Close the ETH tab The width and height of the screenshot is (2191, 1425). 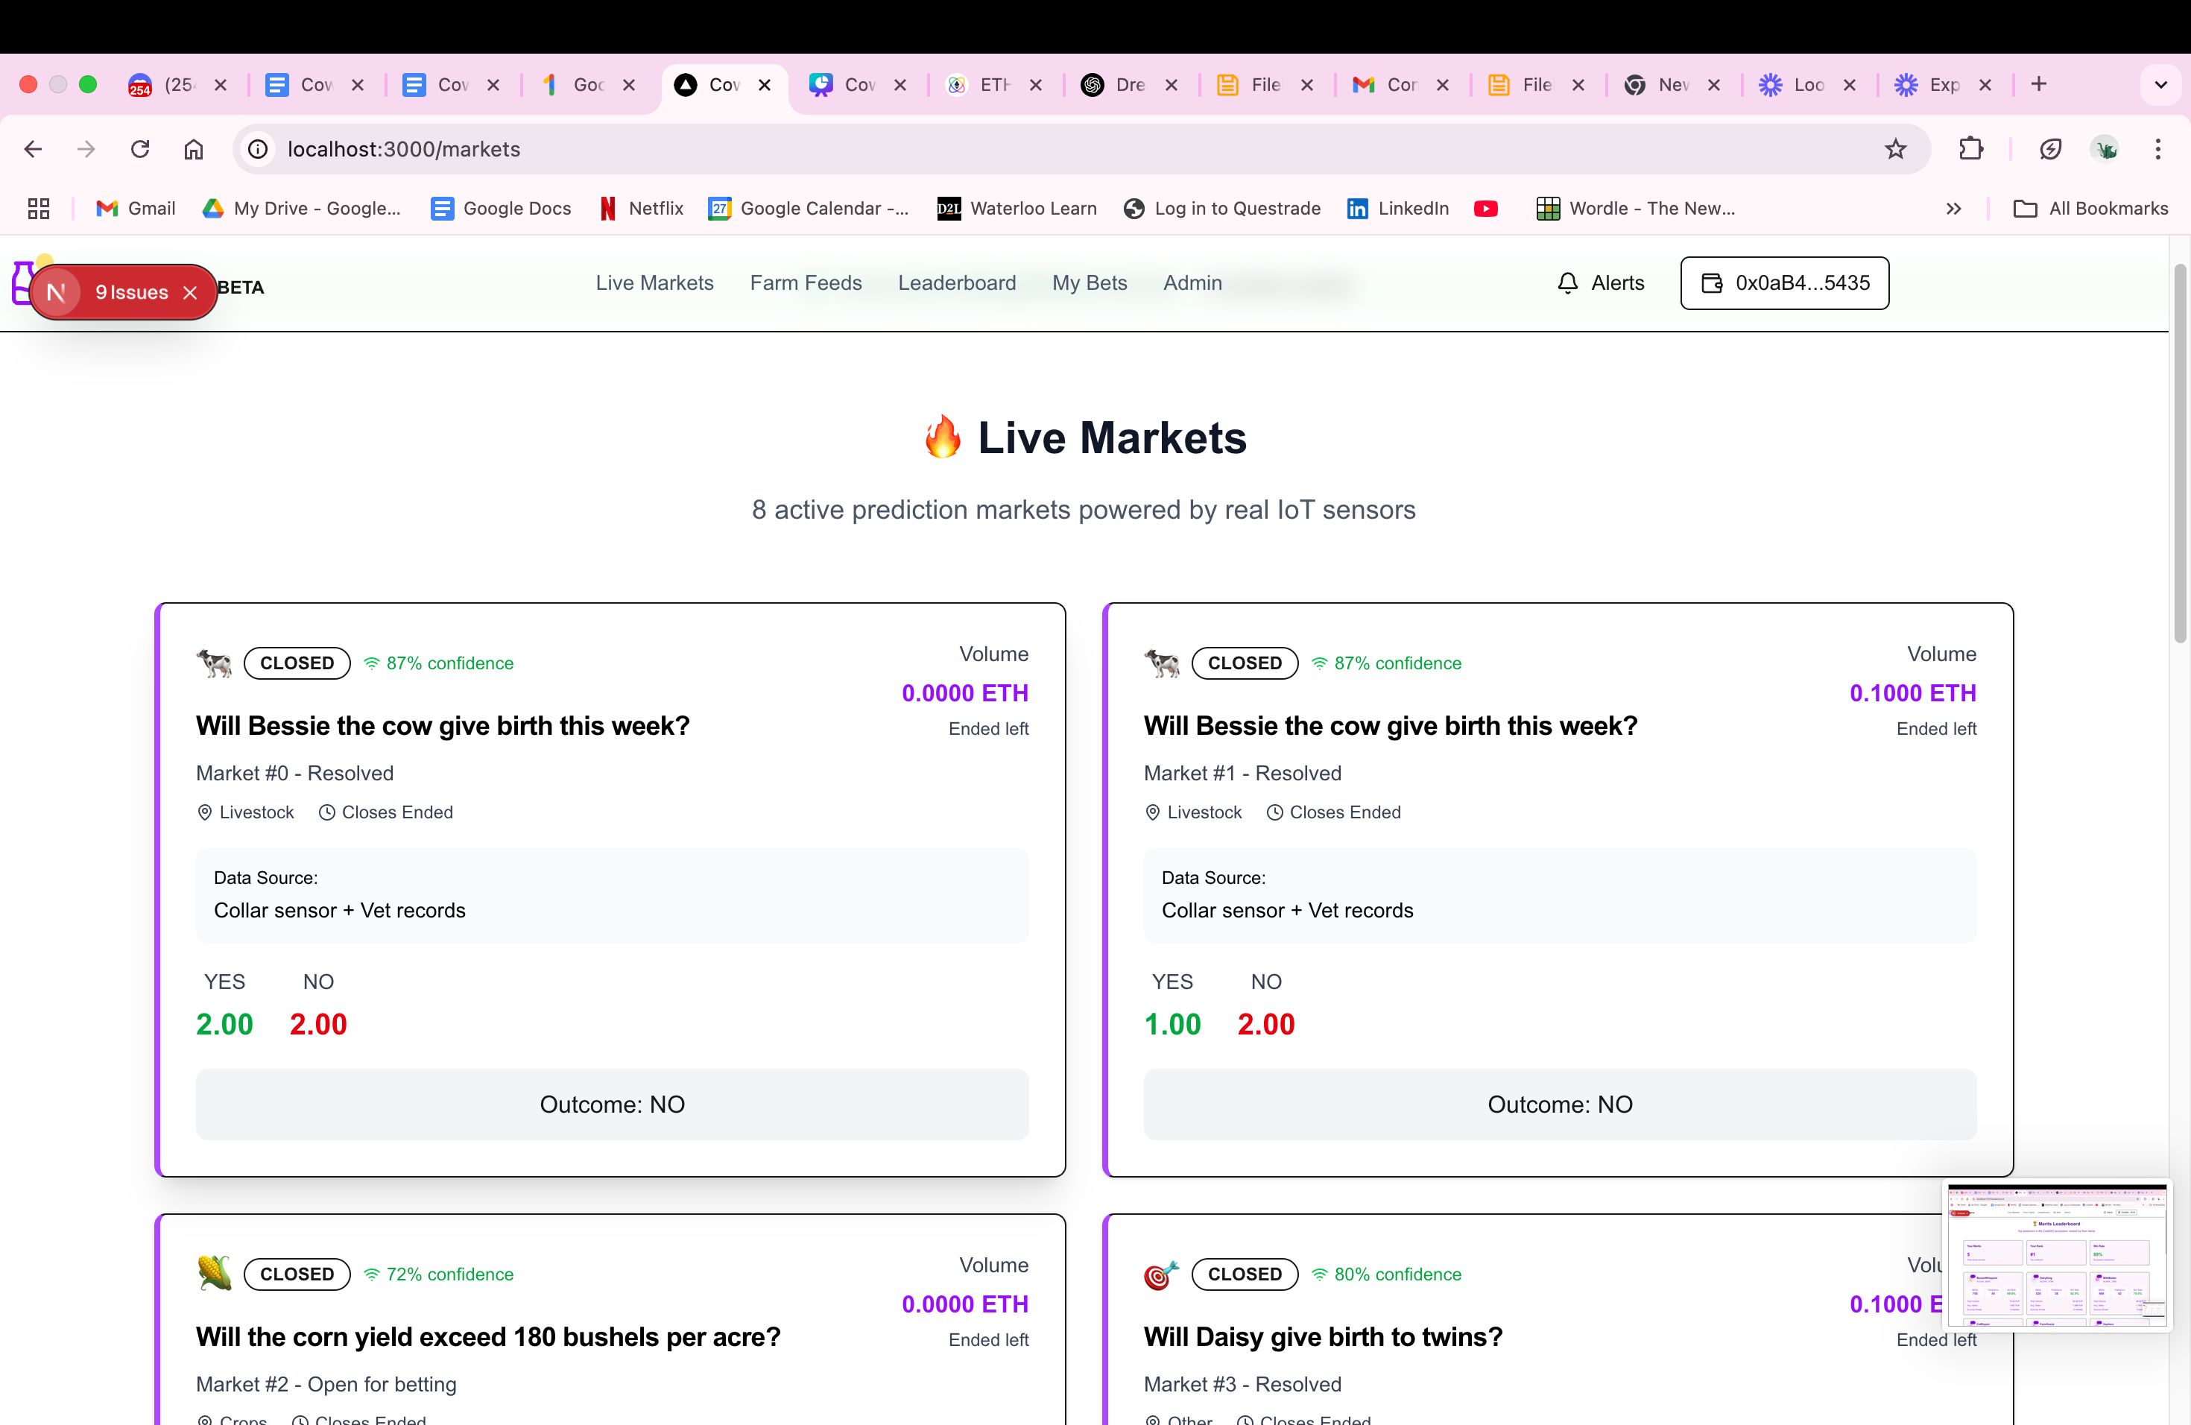1036,85
